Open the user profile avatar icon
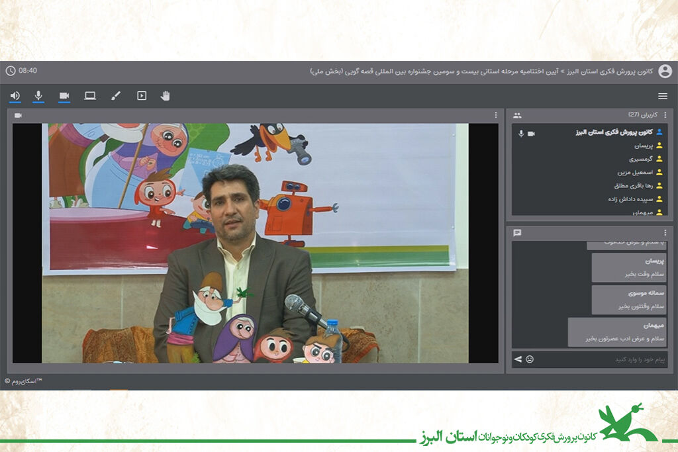Image resolution: width=678 pixels, height=452 pixels. tap(665, 71)
